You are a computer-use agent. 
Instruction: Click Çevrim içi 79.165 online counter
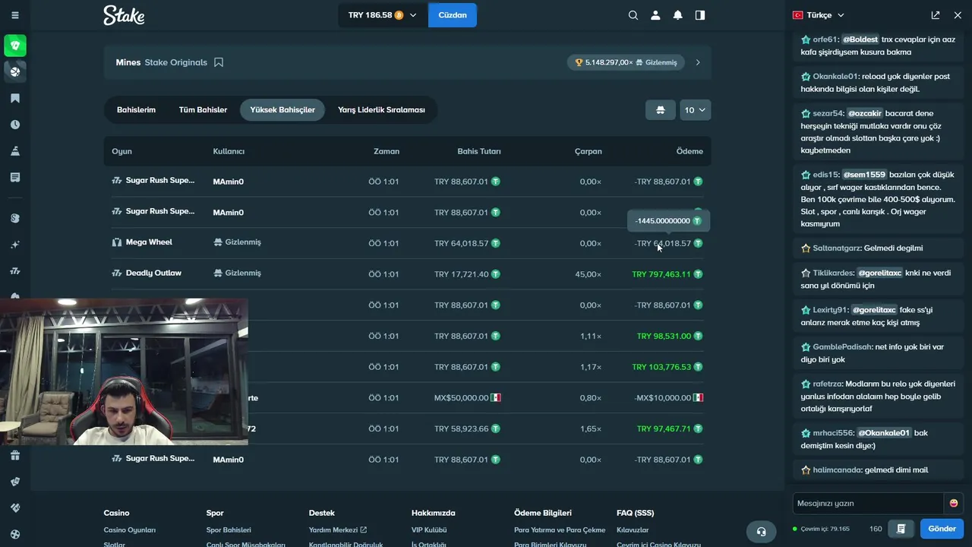click(821, 529)
